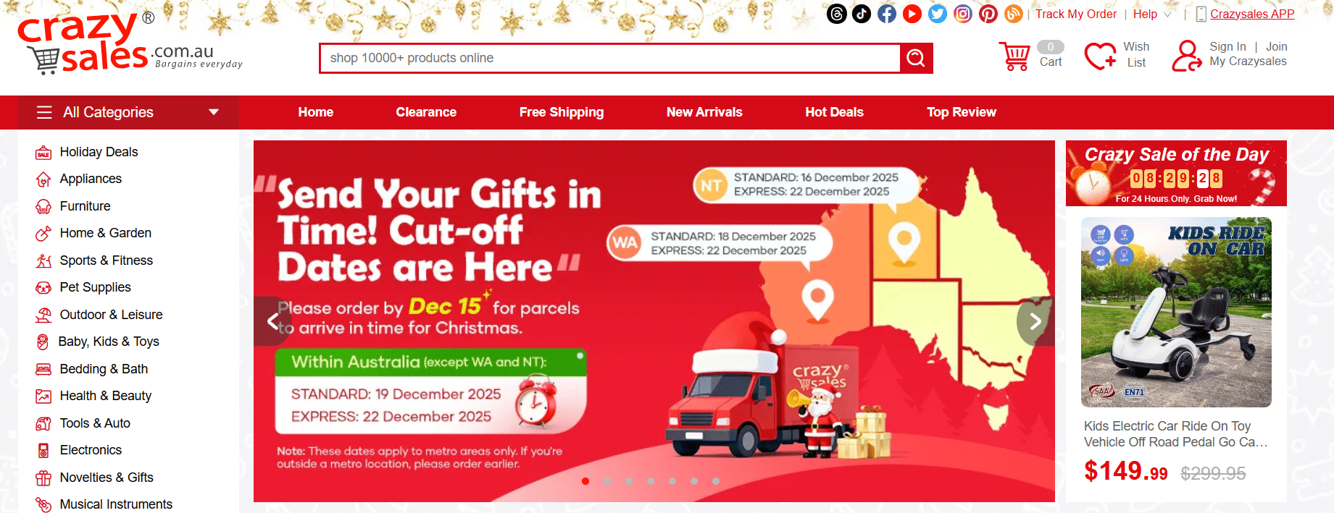
Task: Open the TikTok social icon
Action: tap(862, 14)
